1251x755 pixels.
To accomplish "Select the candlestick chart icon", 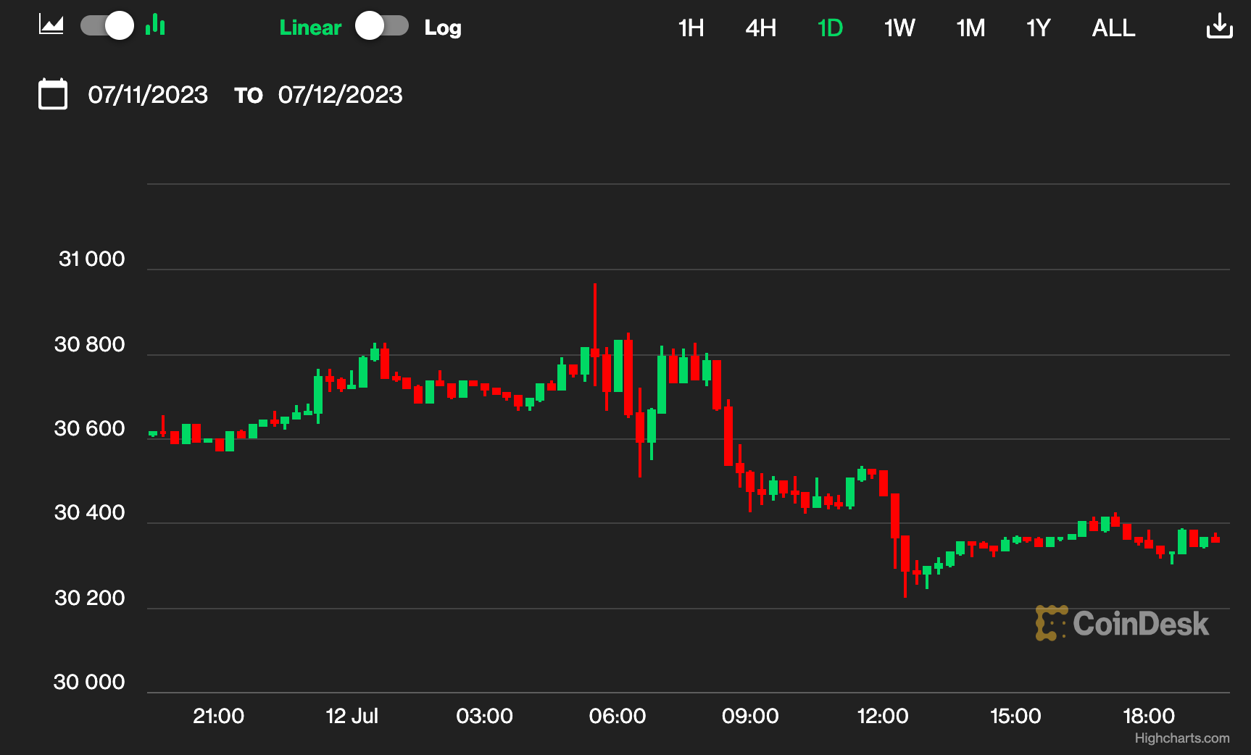I will coord(155,25).
